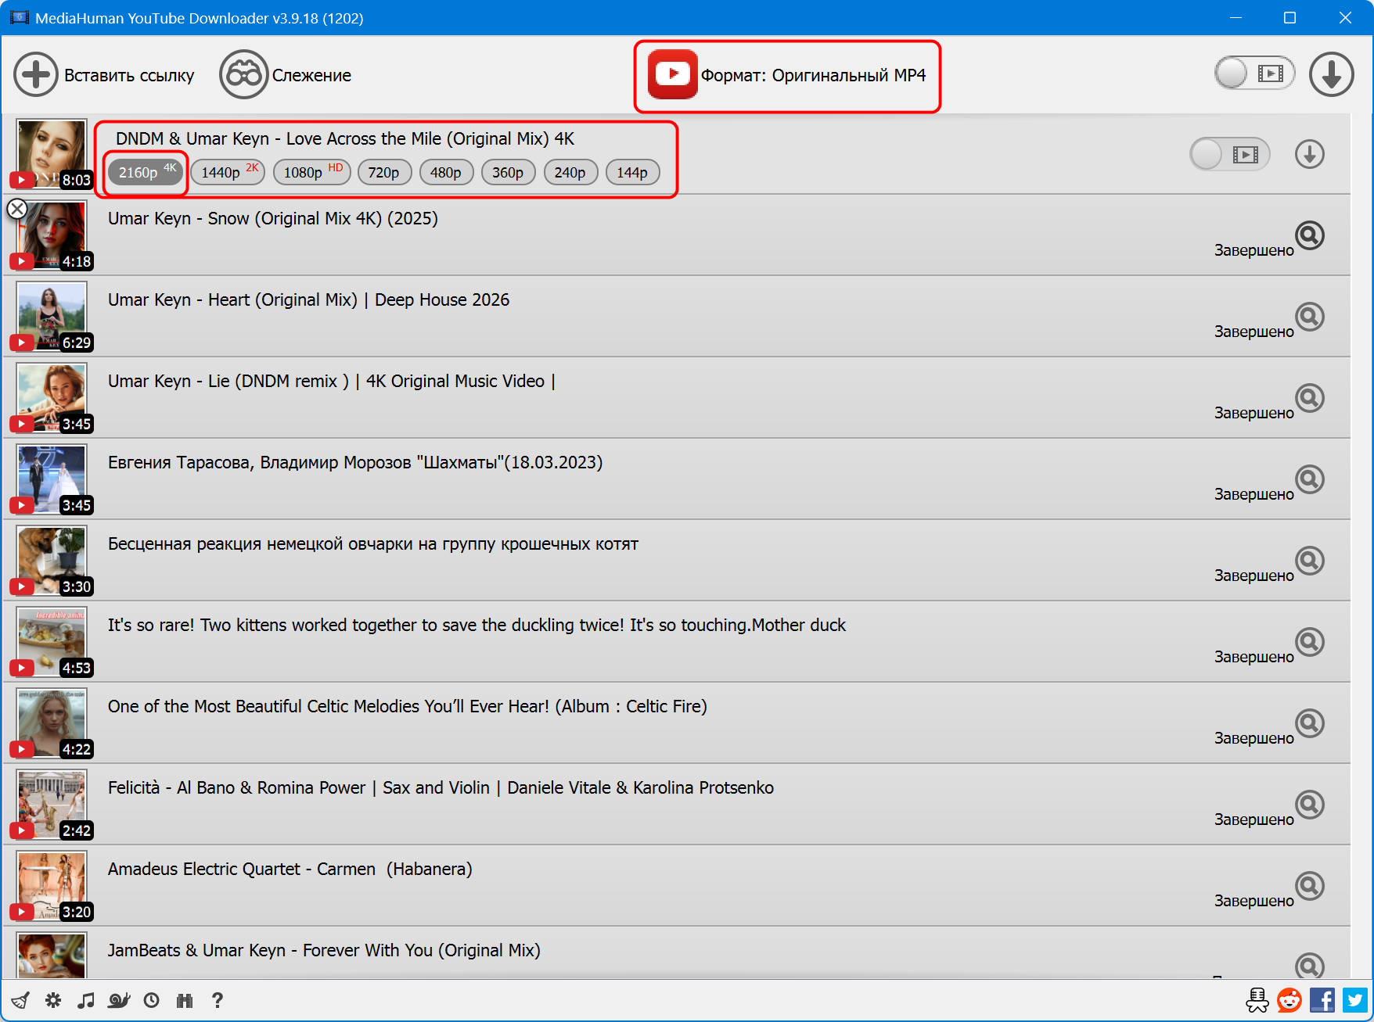The height and width of the screenshot is (1022, 1374).
Task: Open the Tracking binoculars icon
Action: [x=243, y=75]
